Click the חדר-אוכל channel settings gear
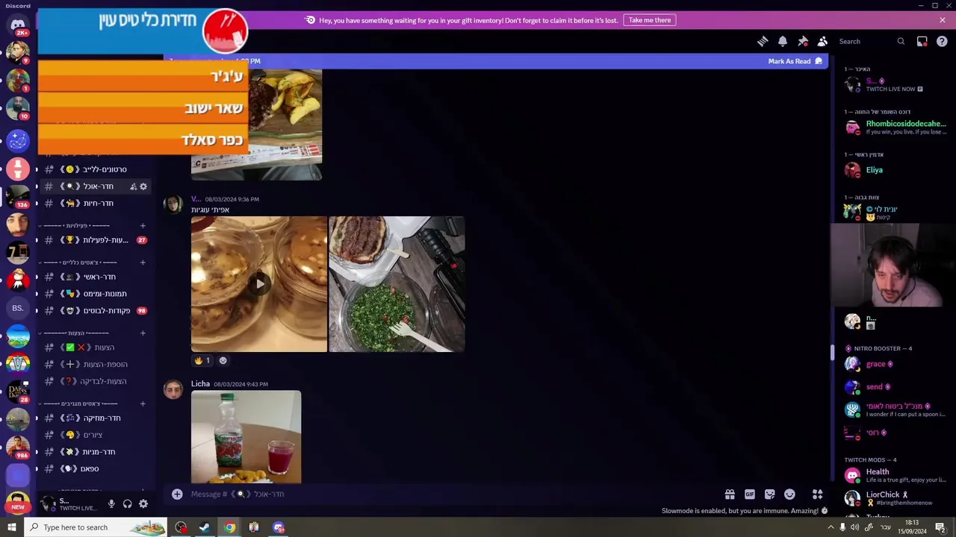The image size is (956, 537). click(143, 186)
